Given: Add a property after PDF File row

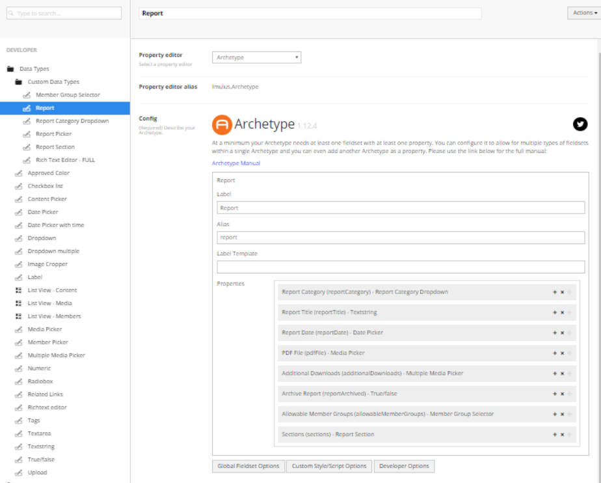Looking at the screenshot, I should click(555, 353).
